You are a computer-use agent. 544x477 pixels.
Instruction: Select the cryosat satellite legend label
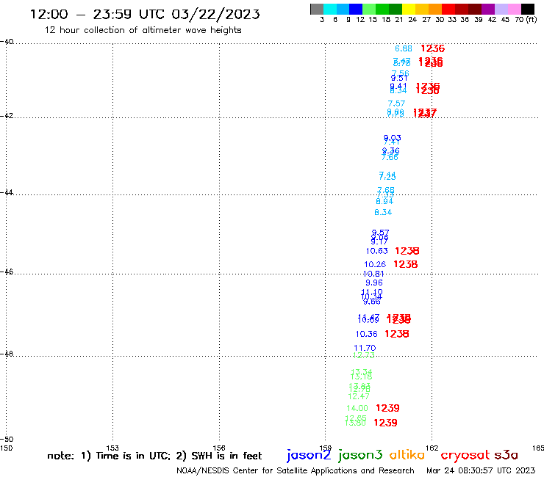coord(465,456)
